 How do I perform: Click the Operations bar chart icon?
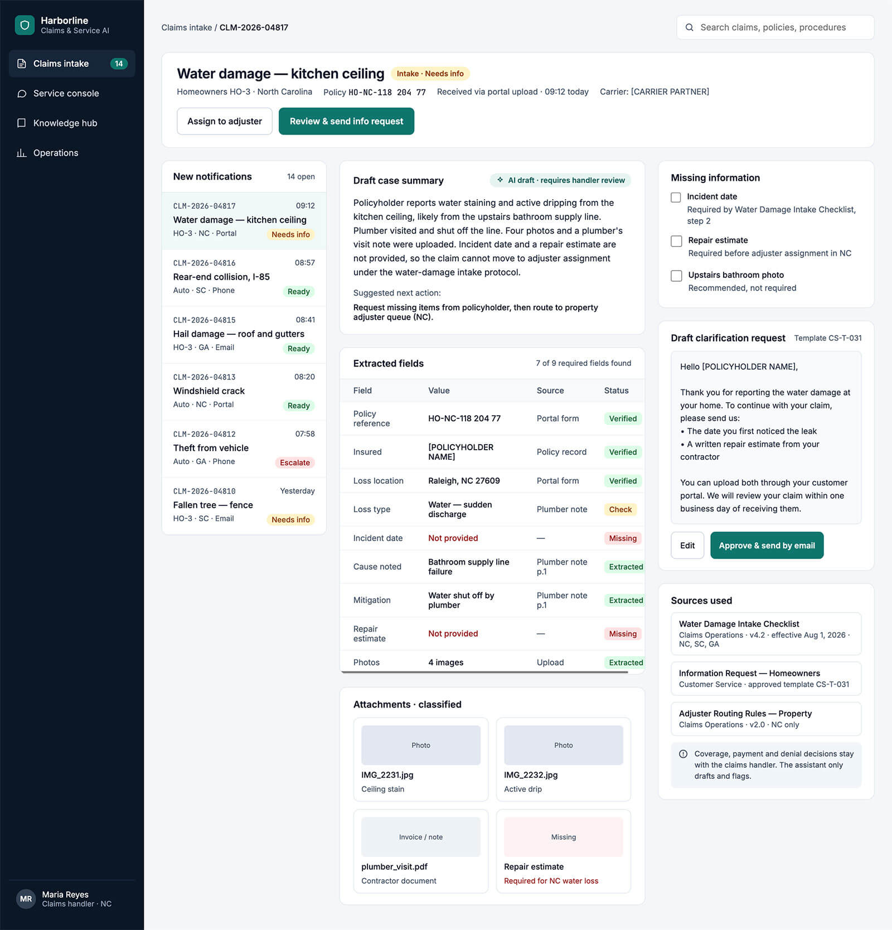(x=22, y=153)
